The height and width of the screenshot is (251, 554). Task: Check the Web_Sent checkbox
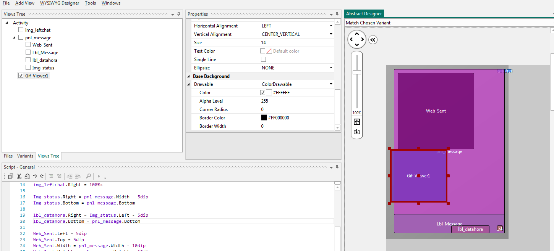28,45
